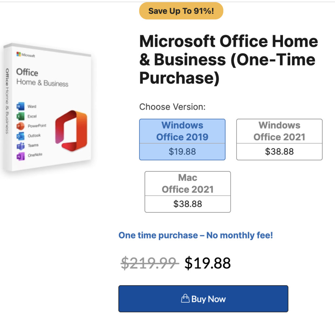Viewport: 335px width, 319px height.
Task: Click the Teams icon on the product box
Action: (20, 146)
